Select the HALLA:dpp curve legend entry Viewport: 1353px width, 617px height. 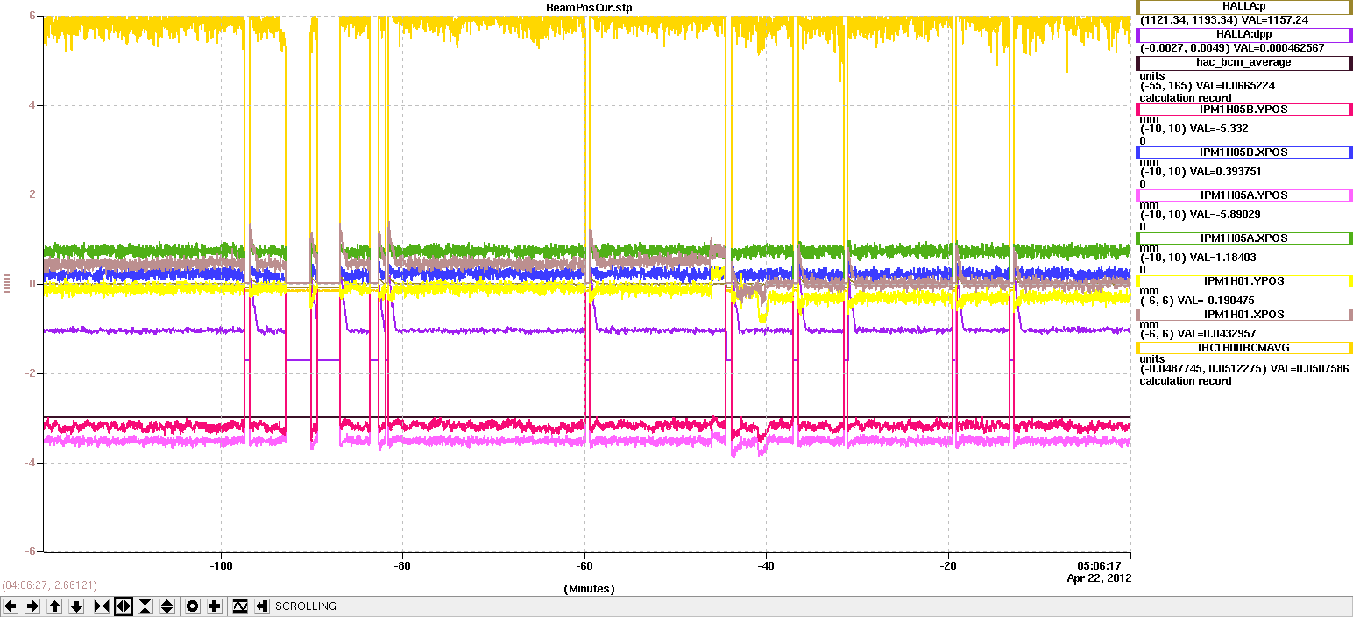pyautogui.click(x=1243, y=35)
